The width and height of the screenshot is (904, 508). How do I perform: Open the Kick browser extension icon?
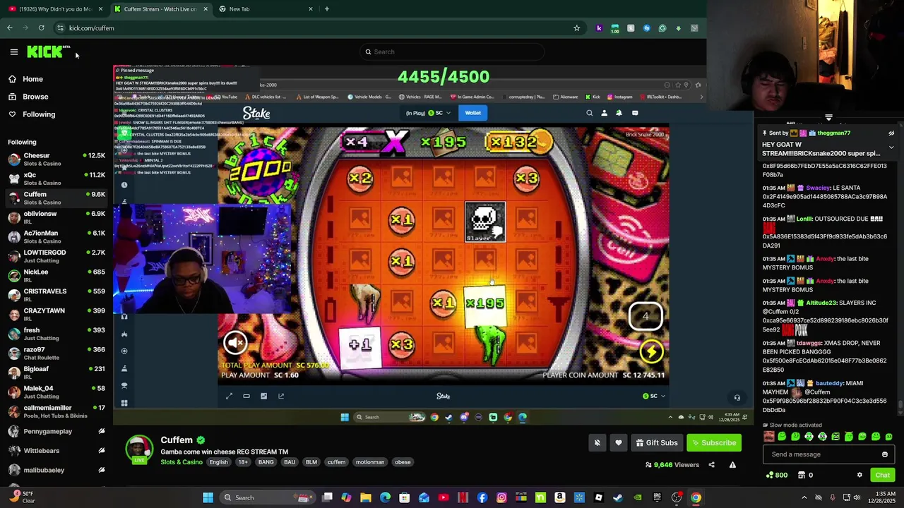coord(599,28)
